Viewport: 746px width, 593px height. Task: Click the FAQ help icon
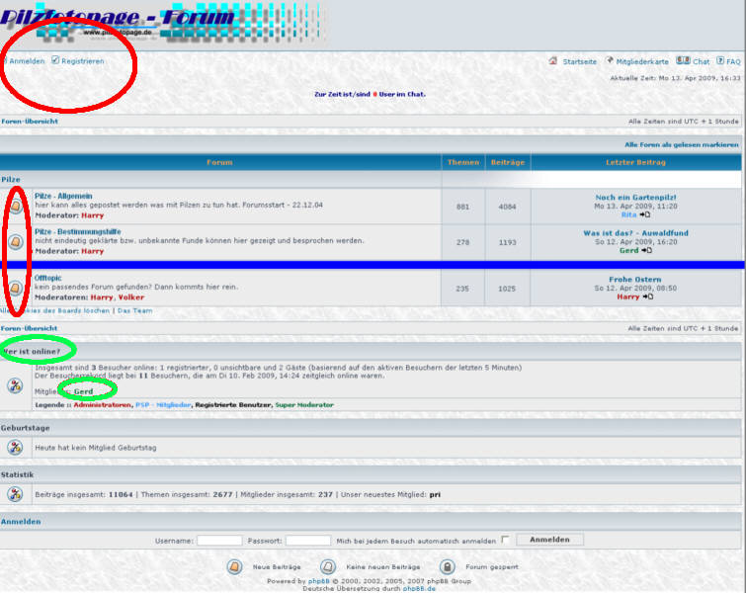720,61
